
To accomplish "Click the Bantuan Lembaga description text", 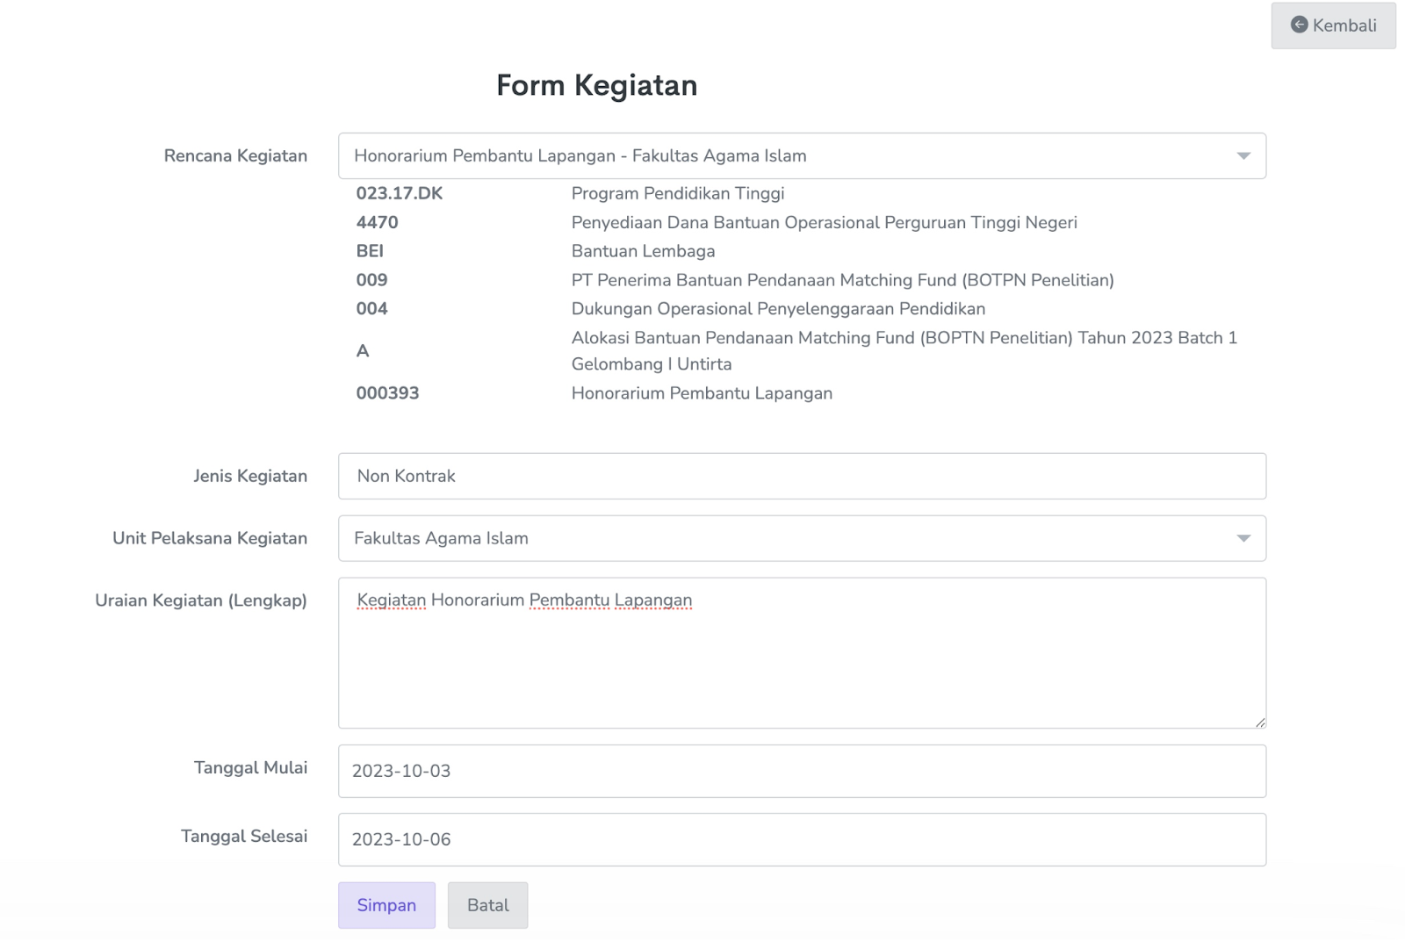I will [x=643, y=252].
